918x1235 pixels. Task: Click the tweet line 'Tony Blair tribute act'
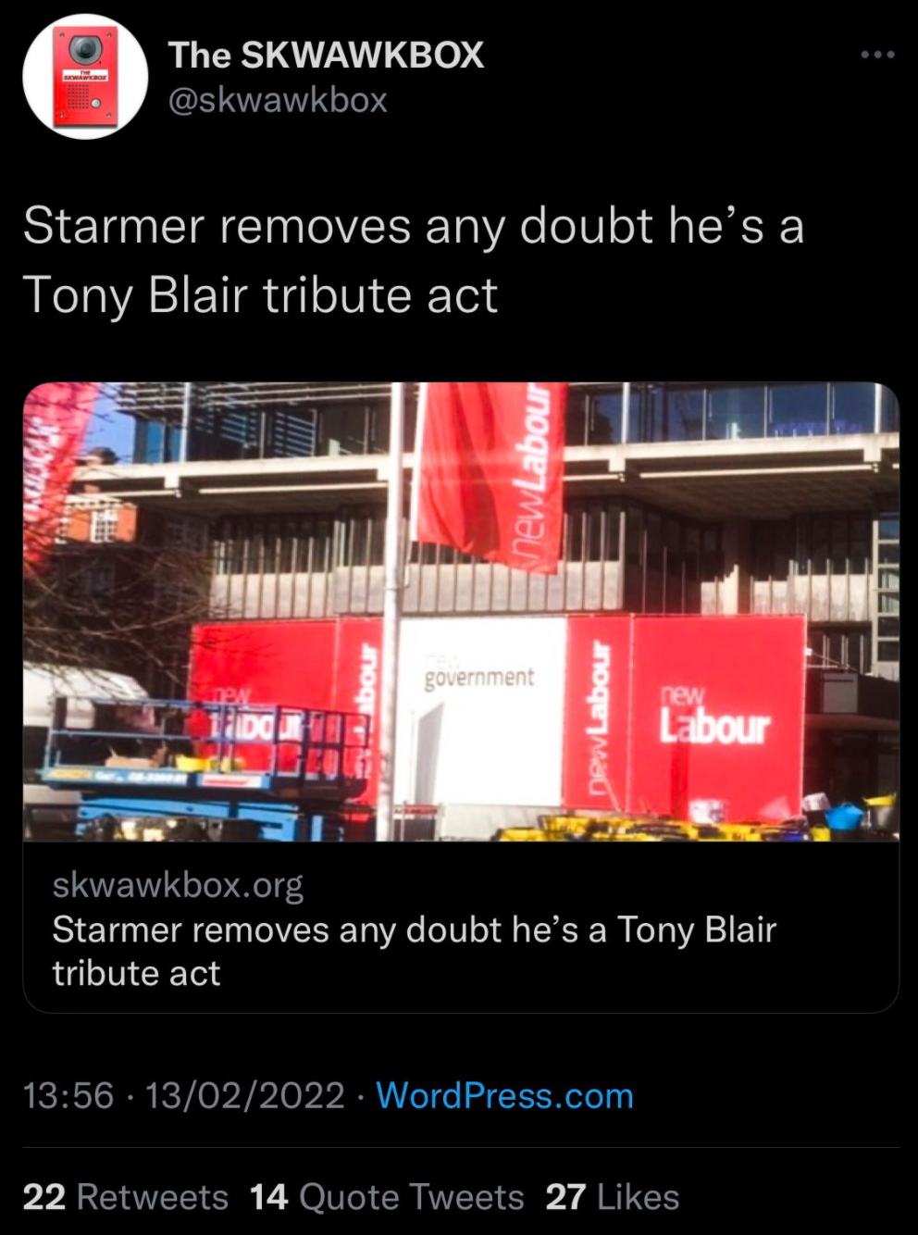click(x=260, y=295)
